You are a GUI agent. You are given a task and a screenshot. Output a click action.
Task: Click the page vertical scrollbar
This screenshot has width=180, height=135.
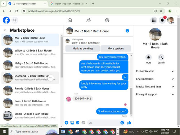point(179,71)
